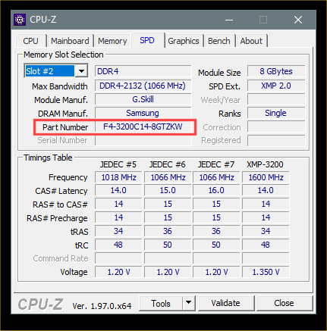This screenshot has height=331, width=327.
Task: Select the SPD tab
Action: (147, 40)
